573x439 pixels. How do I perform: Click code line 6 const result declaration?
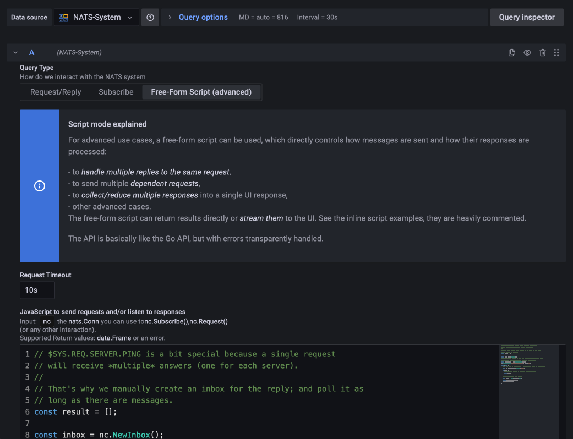(75, 411)
